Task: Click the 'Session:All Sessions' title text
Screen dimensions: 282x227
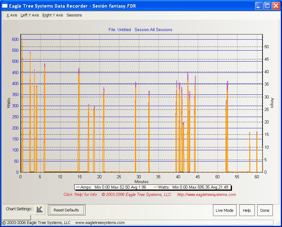Action: coord(154,30)
